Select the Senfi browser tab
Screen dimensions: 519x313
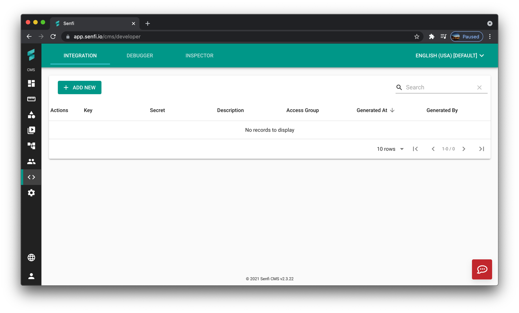point(95,23)
